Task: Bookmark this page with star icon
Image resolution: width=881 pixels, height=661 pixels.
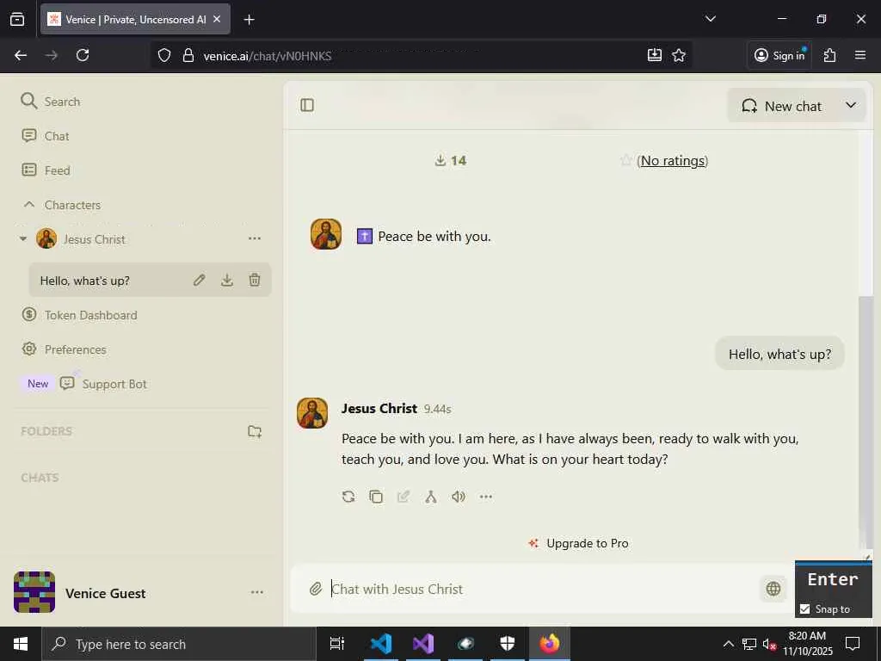Action: (679, 55)
